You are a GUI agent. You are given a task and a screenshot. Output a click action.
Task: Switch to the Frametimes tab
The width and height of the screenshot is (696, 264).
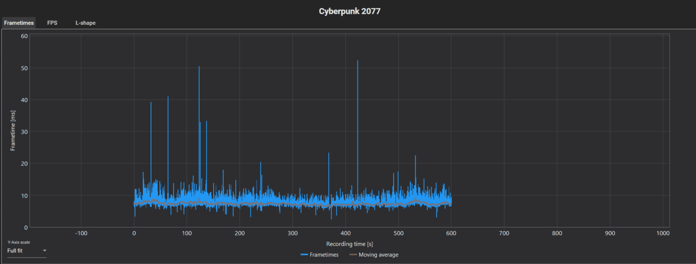pyautogui.click(x=19, y=23)
